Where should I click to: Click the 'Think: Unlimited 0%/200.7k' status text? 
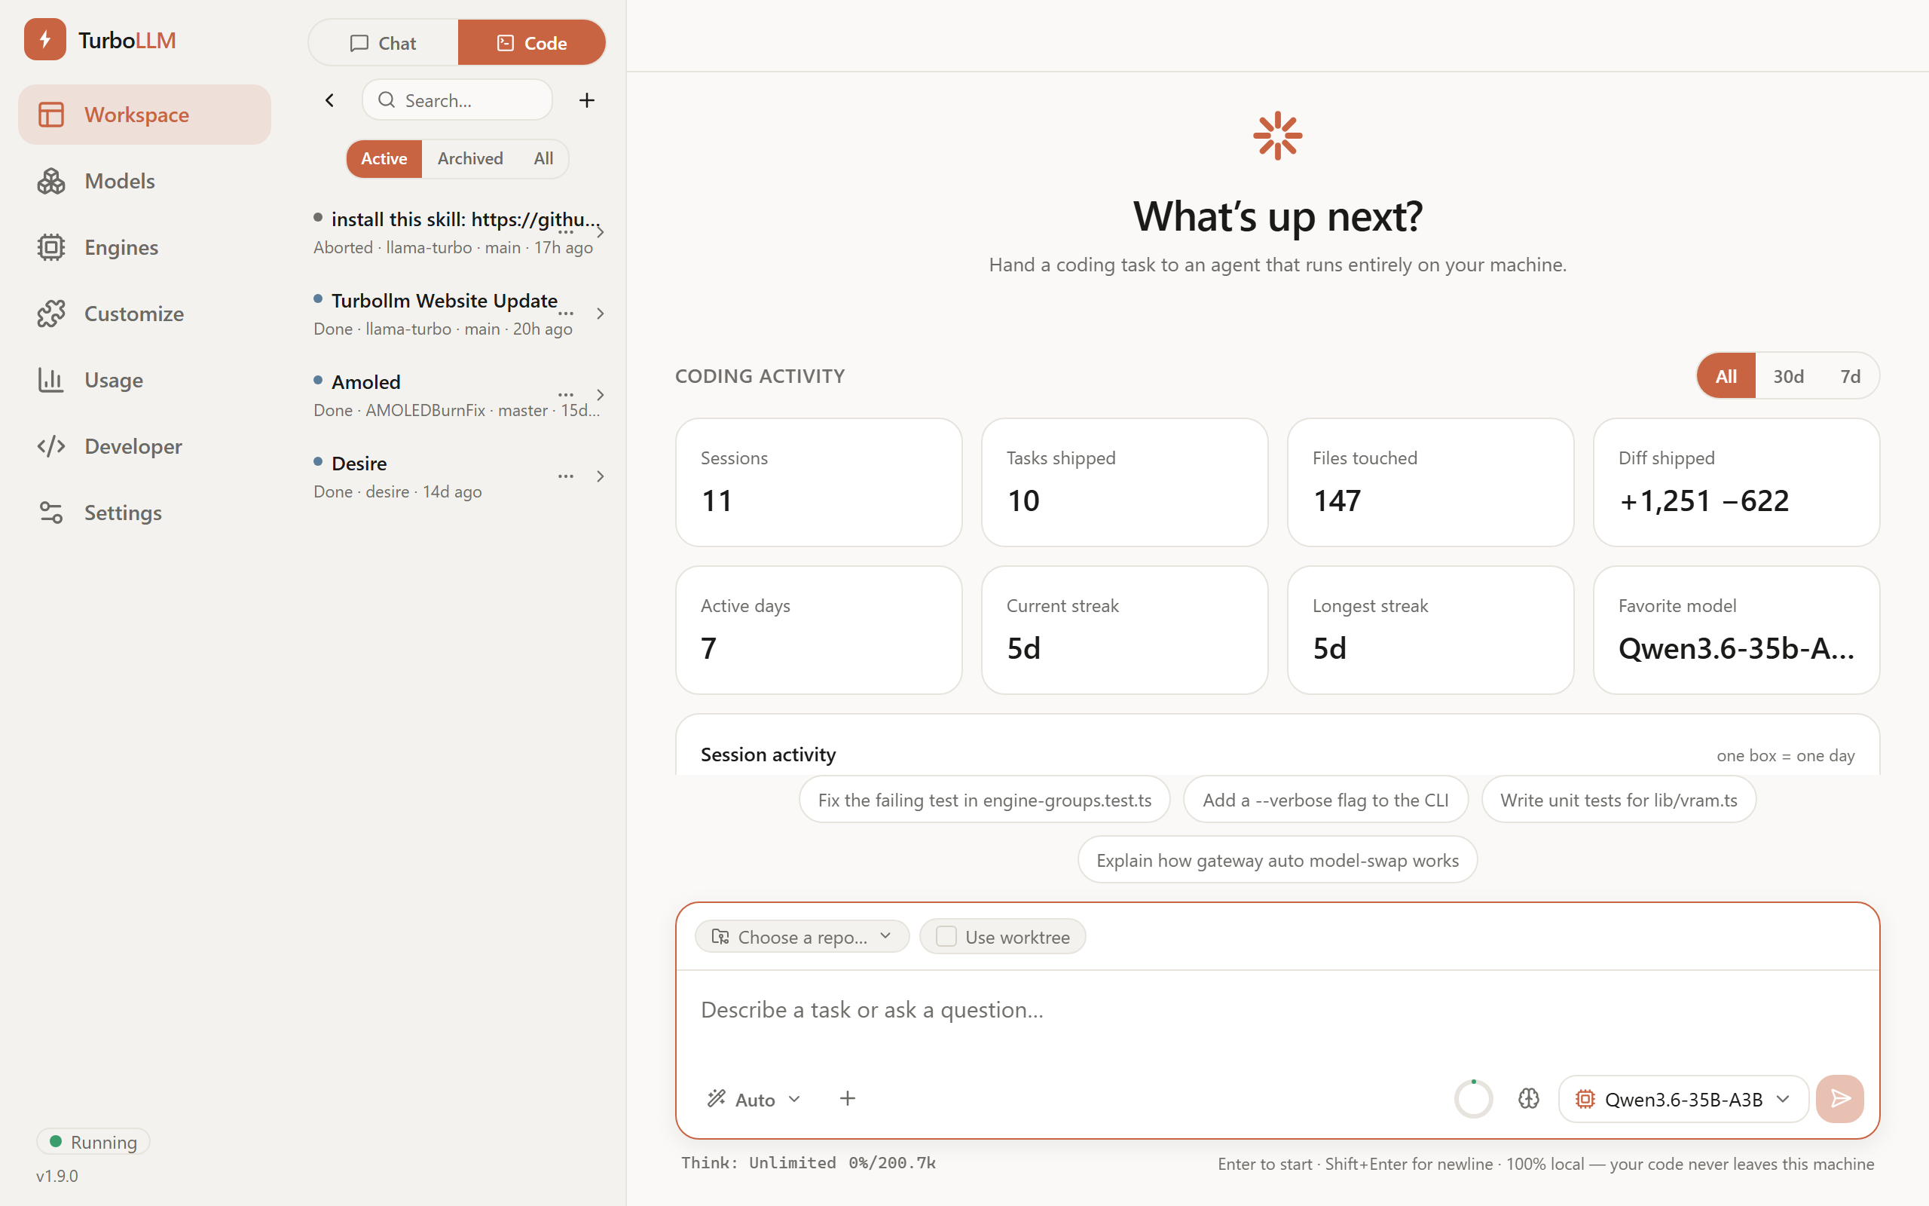point(809,1163)
